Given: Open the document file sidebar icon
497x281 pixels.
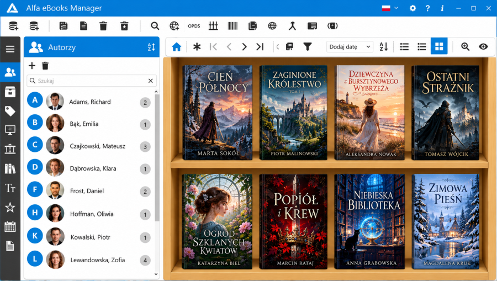Looking at the screenshot, I should tap(10, 246).
